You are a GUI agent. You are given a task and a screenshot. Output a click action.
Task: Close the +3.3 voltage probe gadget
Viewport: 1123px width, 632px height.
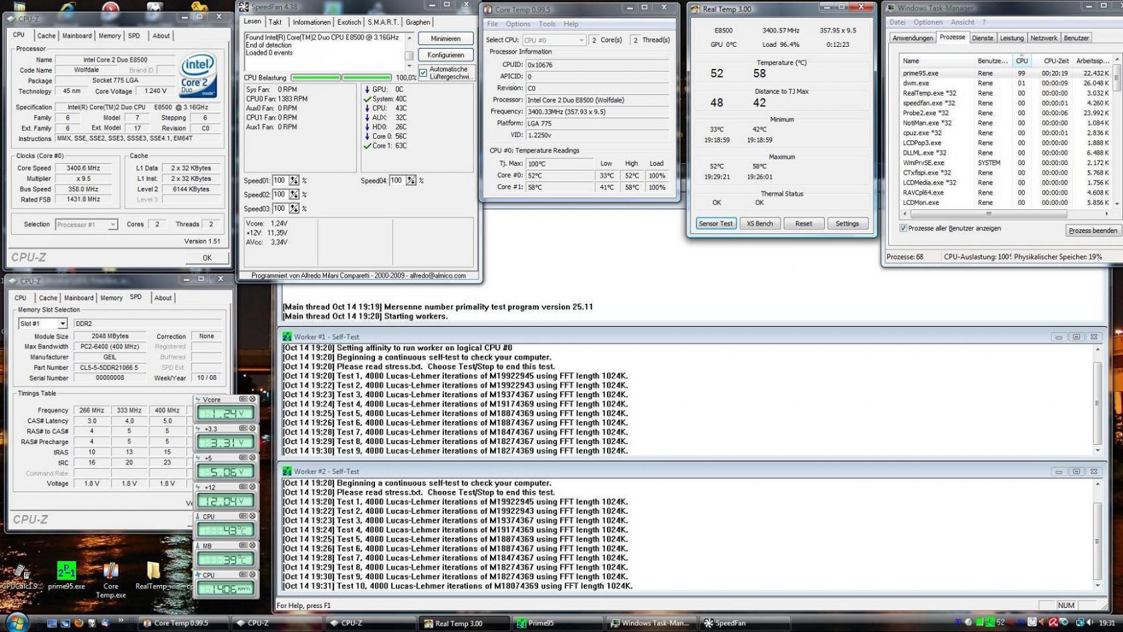pos(253,429)
